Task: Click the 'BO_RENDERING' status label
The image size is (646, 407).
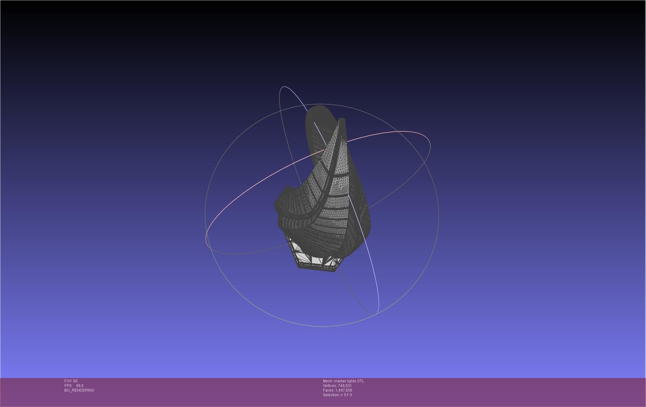Action: 79,390
